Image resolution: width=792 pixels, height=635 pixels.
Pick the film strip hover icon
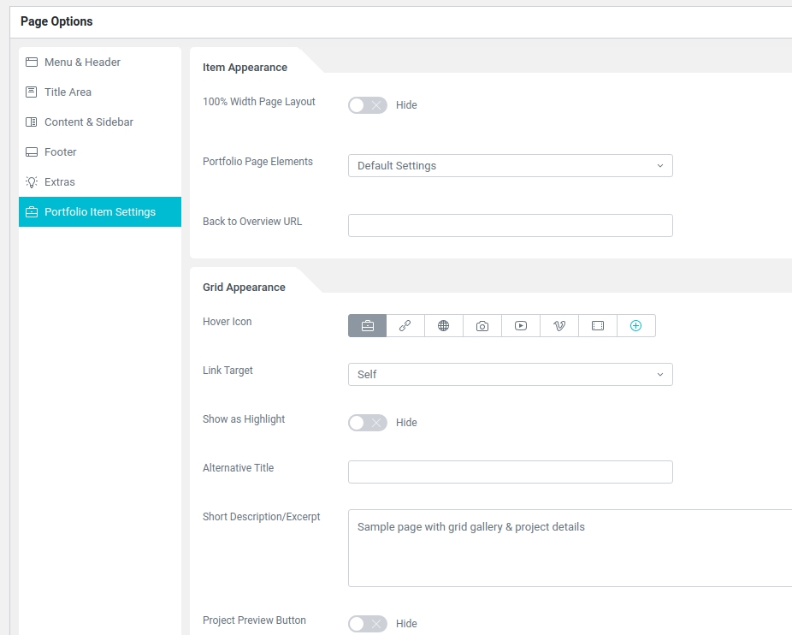tap(598, 326)
